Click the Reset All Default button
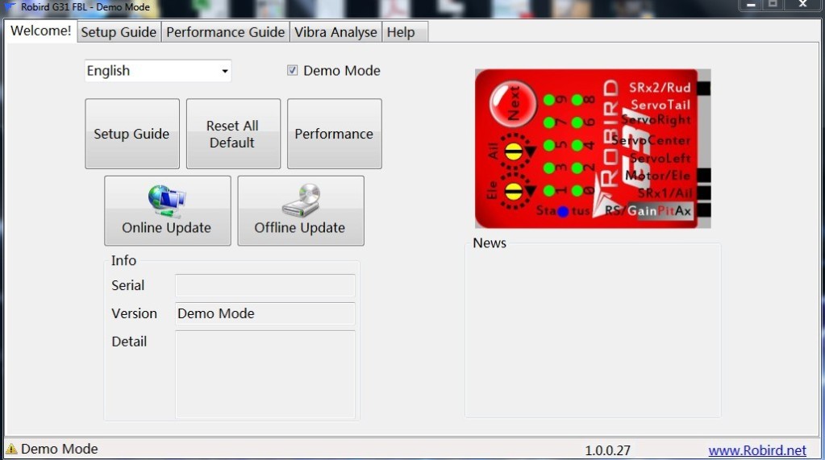This screenshot has height=460, width=825. pyautogui.click(x=233, y=134)
